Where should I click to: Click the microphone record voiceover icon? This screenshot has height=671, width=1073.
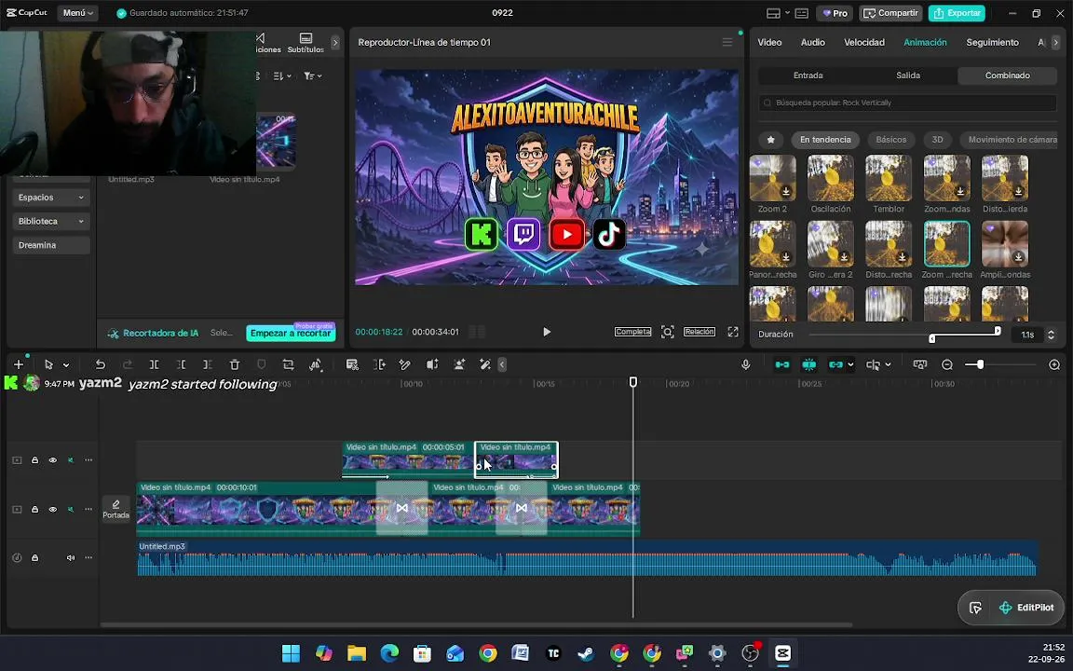tap(746, 365)
